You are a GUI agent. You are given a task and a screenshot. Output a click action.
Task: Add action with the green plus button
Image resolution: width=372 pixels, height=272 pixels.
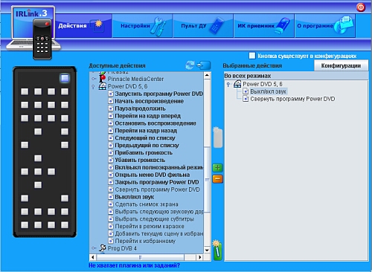pos(217,168)
